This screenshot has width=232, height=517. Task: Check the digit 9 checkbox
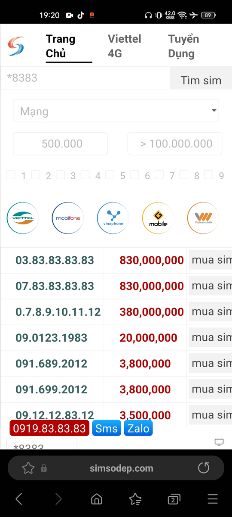click(208, 174)
